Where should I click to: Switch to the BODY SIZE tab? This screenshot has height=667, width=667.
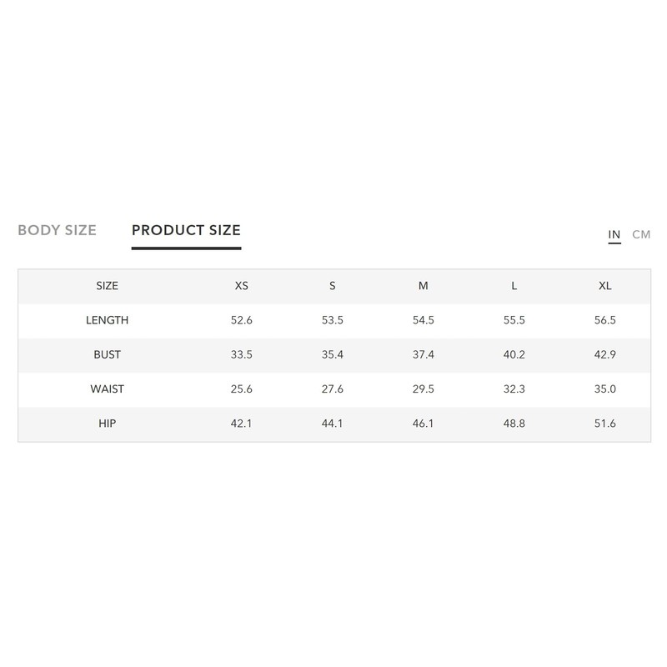pyautogui.click(x=57, y=230)
